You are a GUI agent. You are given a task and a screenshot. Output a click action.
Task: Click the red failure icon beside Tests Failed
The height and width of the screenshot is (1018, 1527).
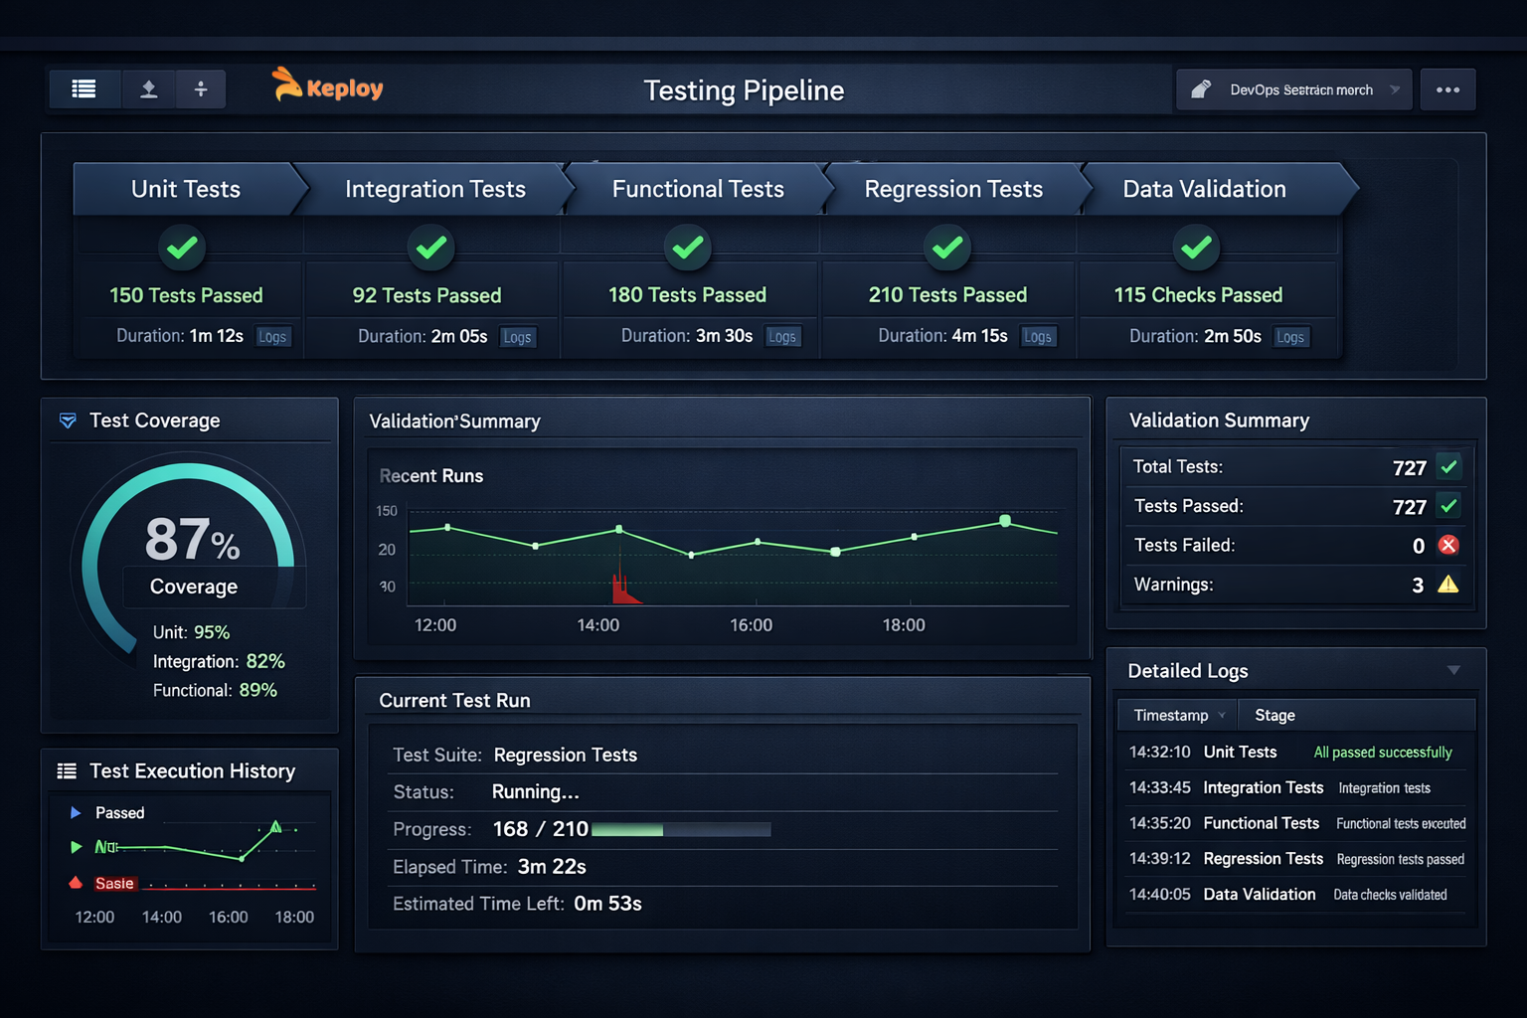pos(1448,545)
